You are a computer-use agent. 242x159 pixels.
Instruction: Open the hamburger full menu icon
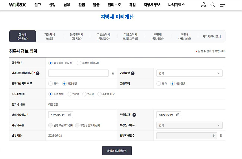[x=222, y=5]
